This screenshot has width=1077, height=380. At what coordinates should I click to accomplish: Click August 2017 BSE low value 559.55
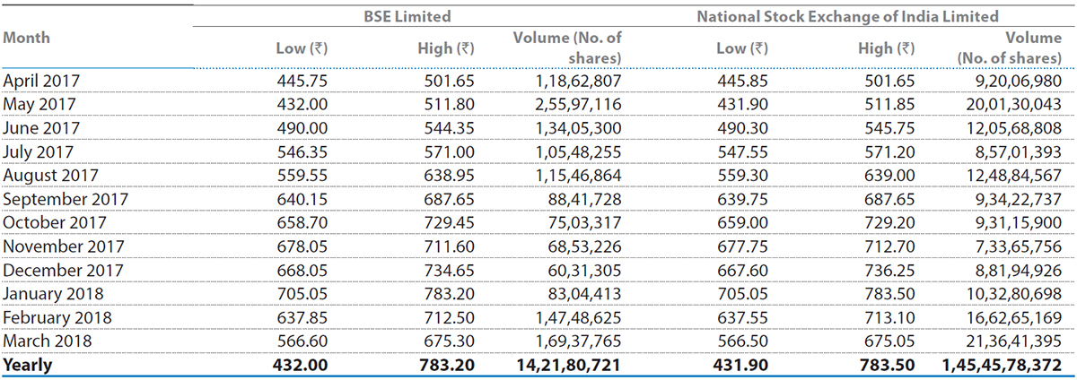click(301, 176)
